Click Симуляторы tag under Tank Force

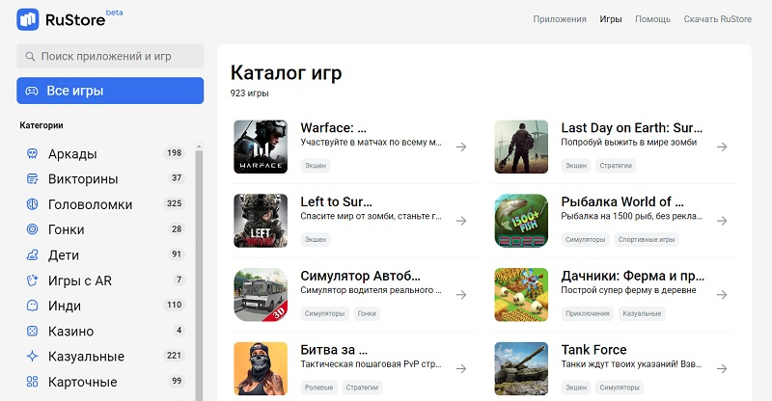[x=620, y=388]
